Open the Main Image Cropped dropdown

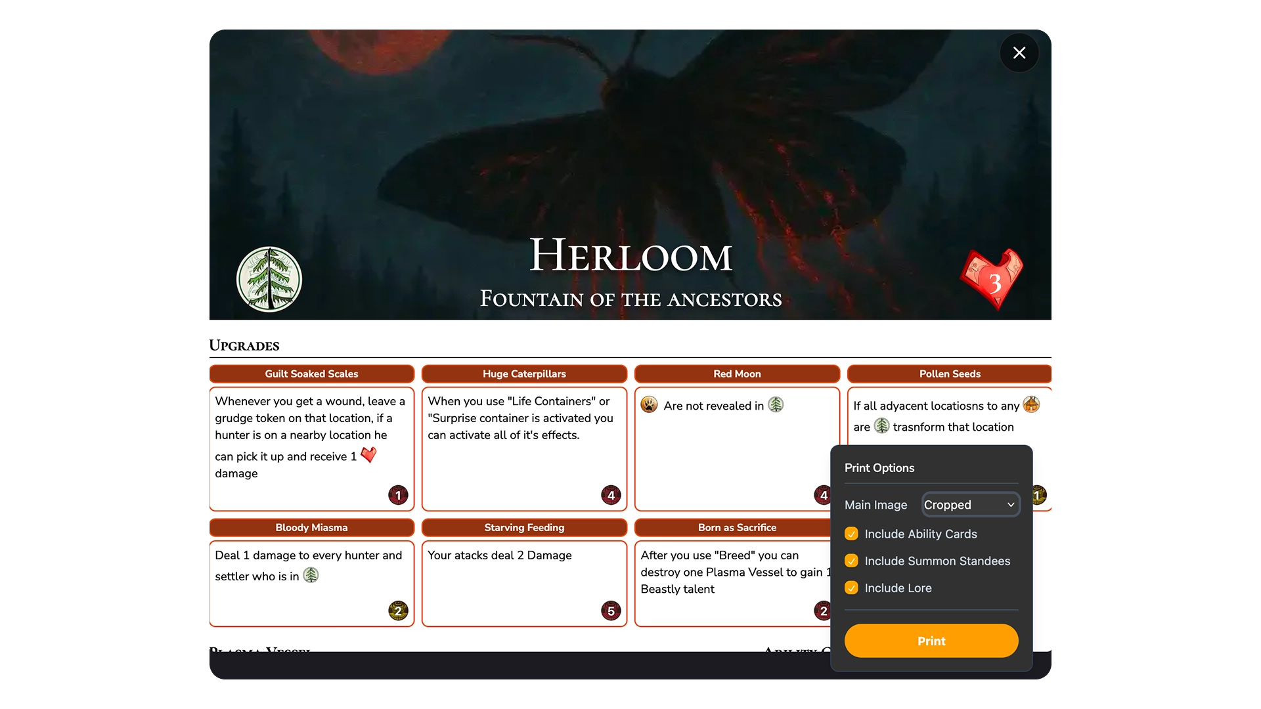970,504
